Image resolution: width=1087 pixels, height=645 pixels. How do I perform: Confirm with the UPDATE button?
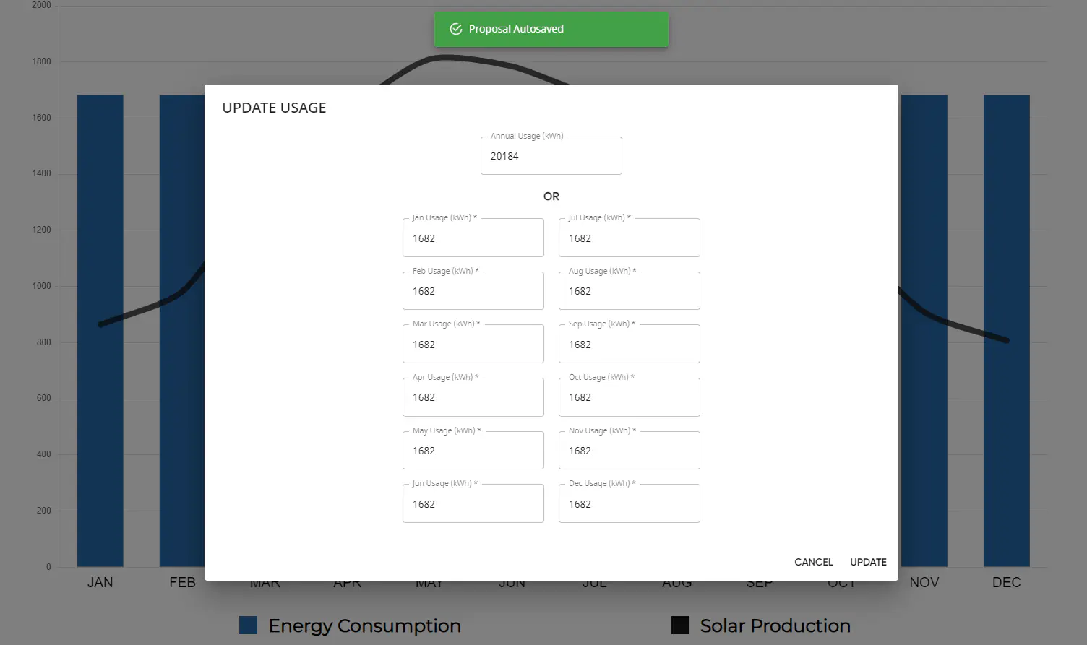(868, 562)
